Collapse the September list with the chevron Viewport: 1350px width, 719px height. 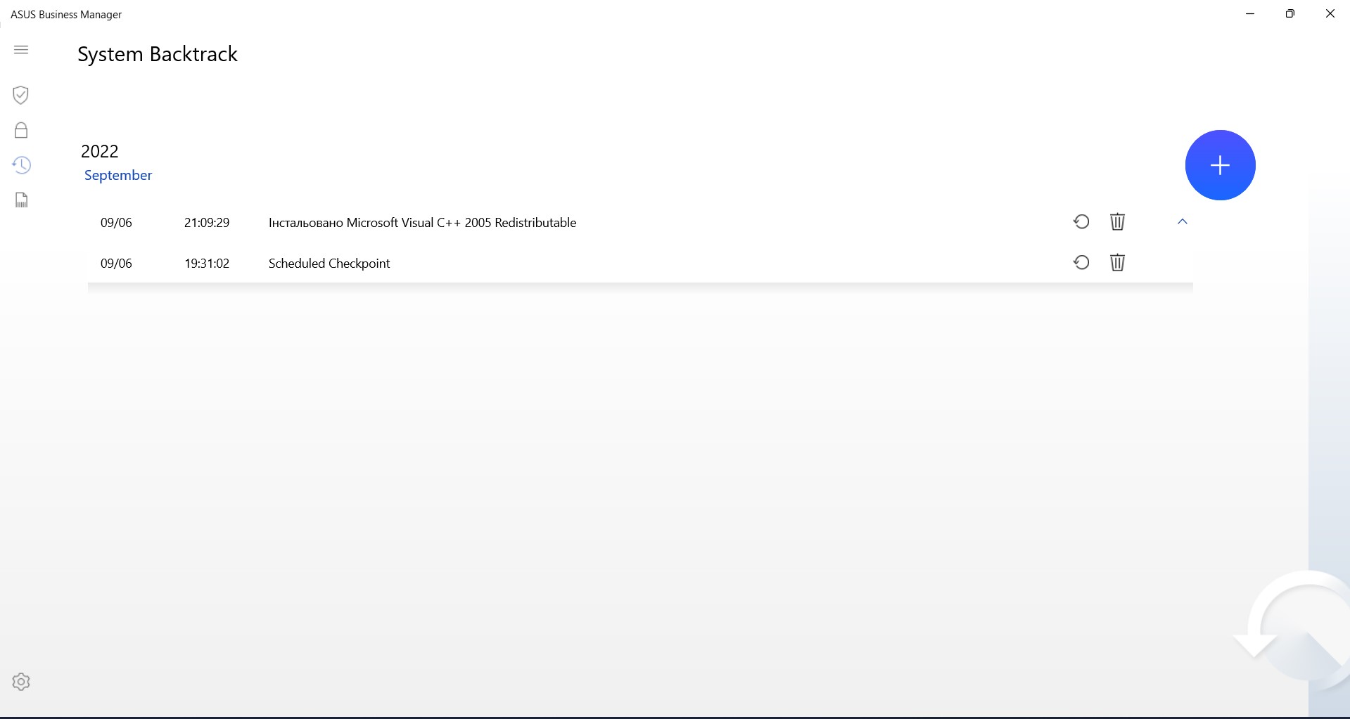(x=1183, y=222)
